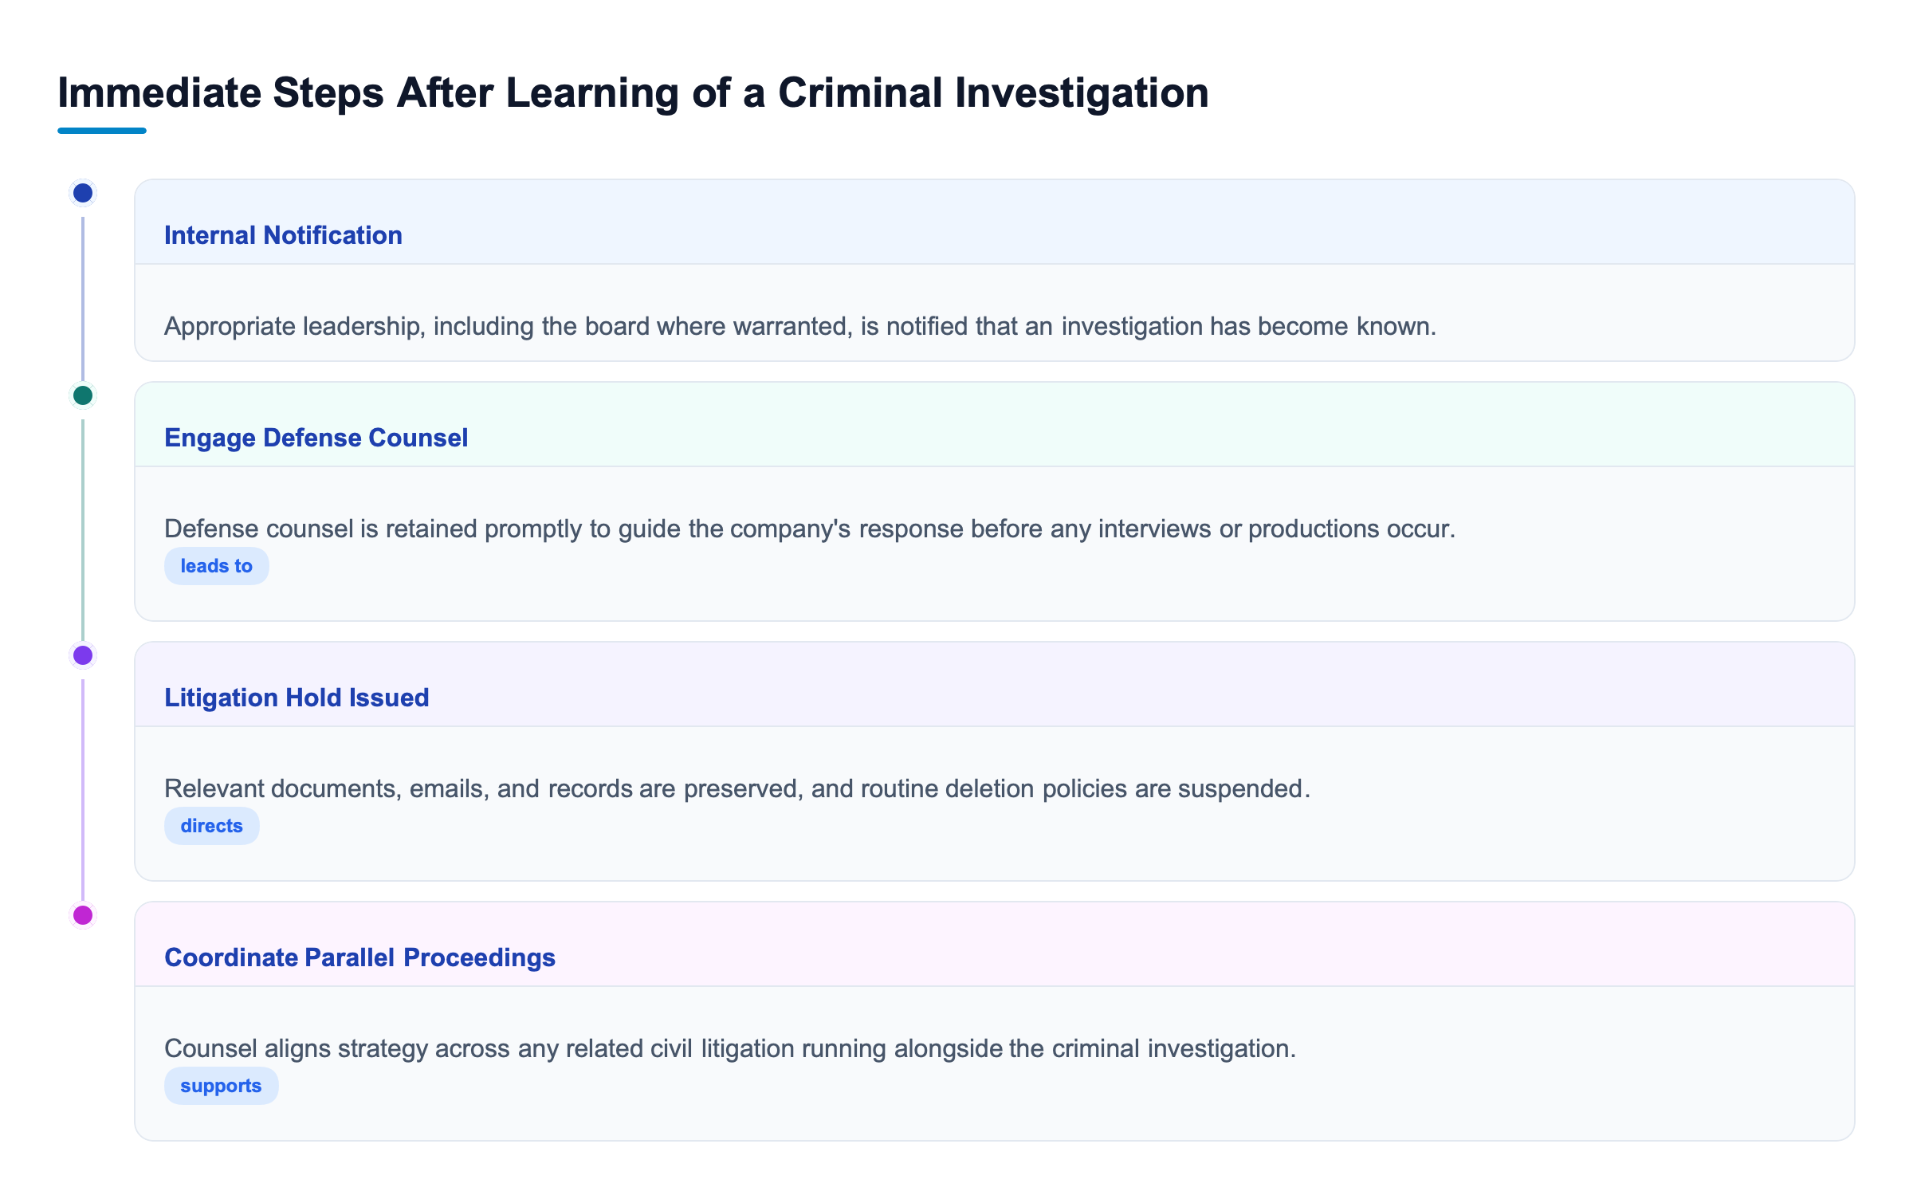Click the documents preserved description text
This screenshot has width=1913, height=1199.
[x=737, y=788]
